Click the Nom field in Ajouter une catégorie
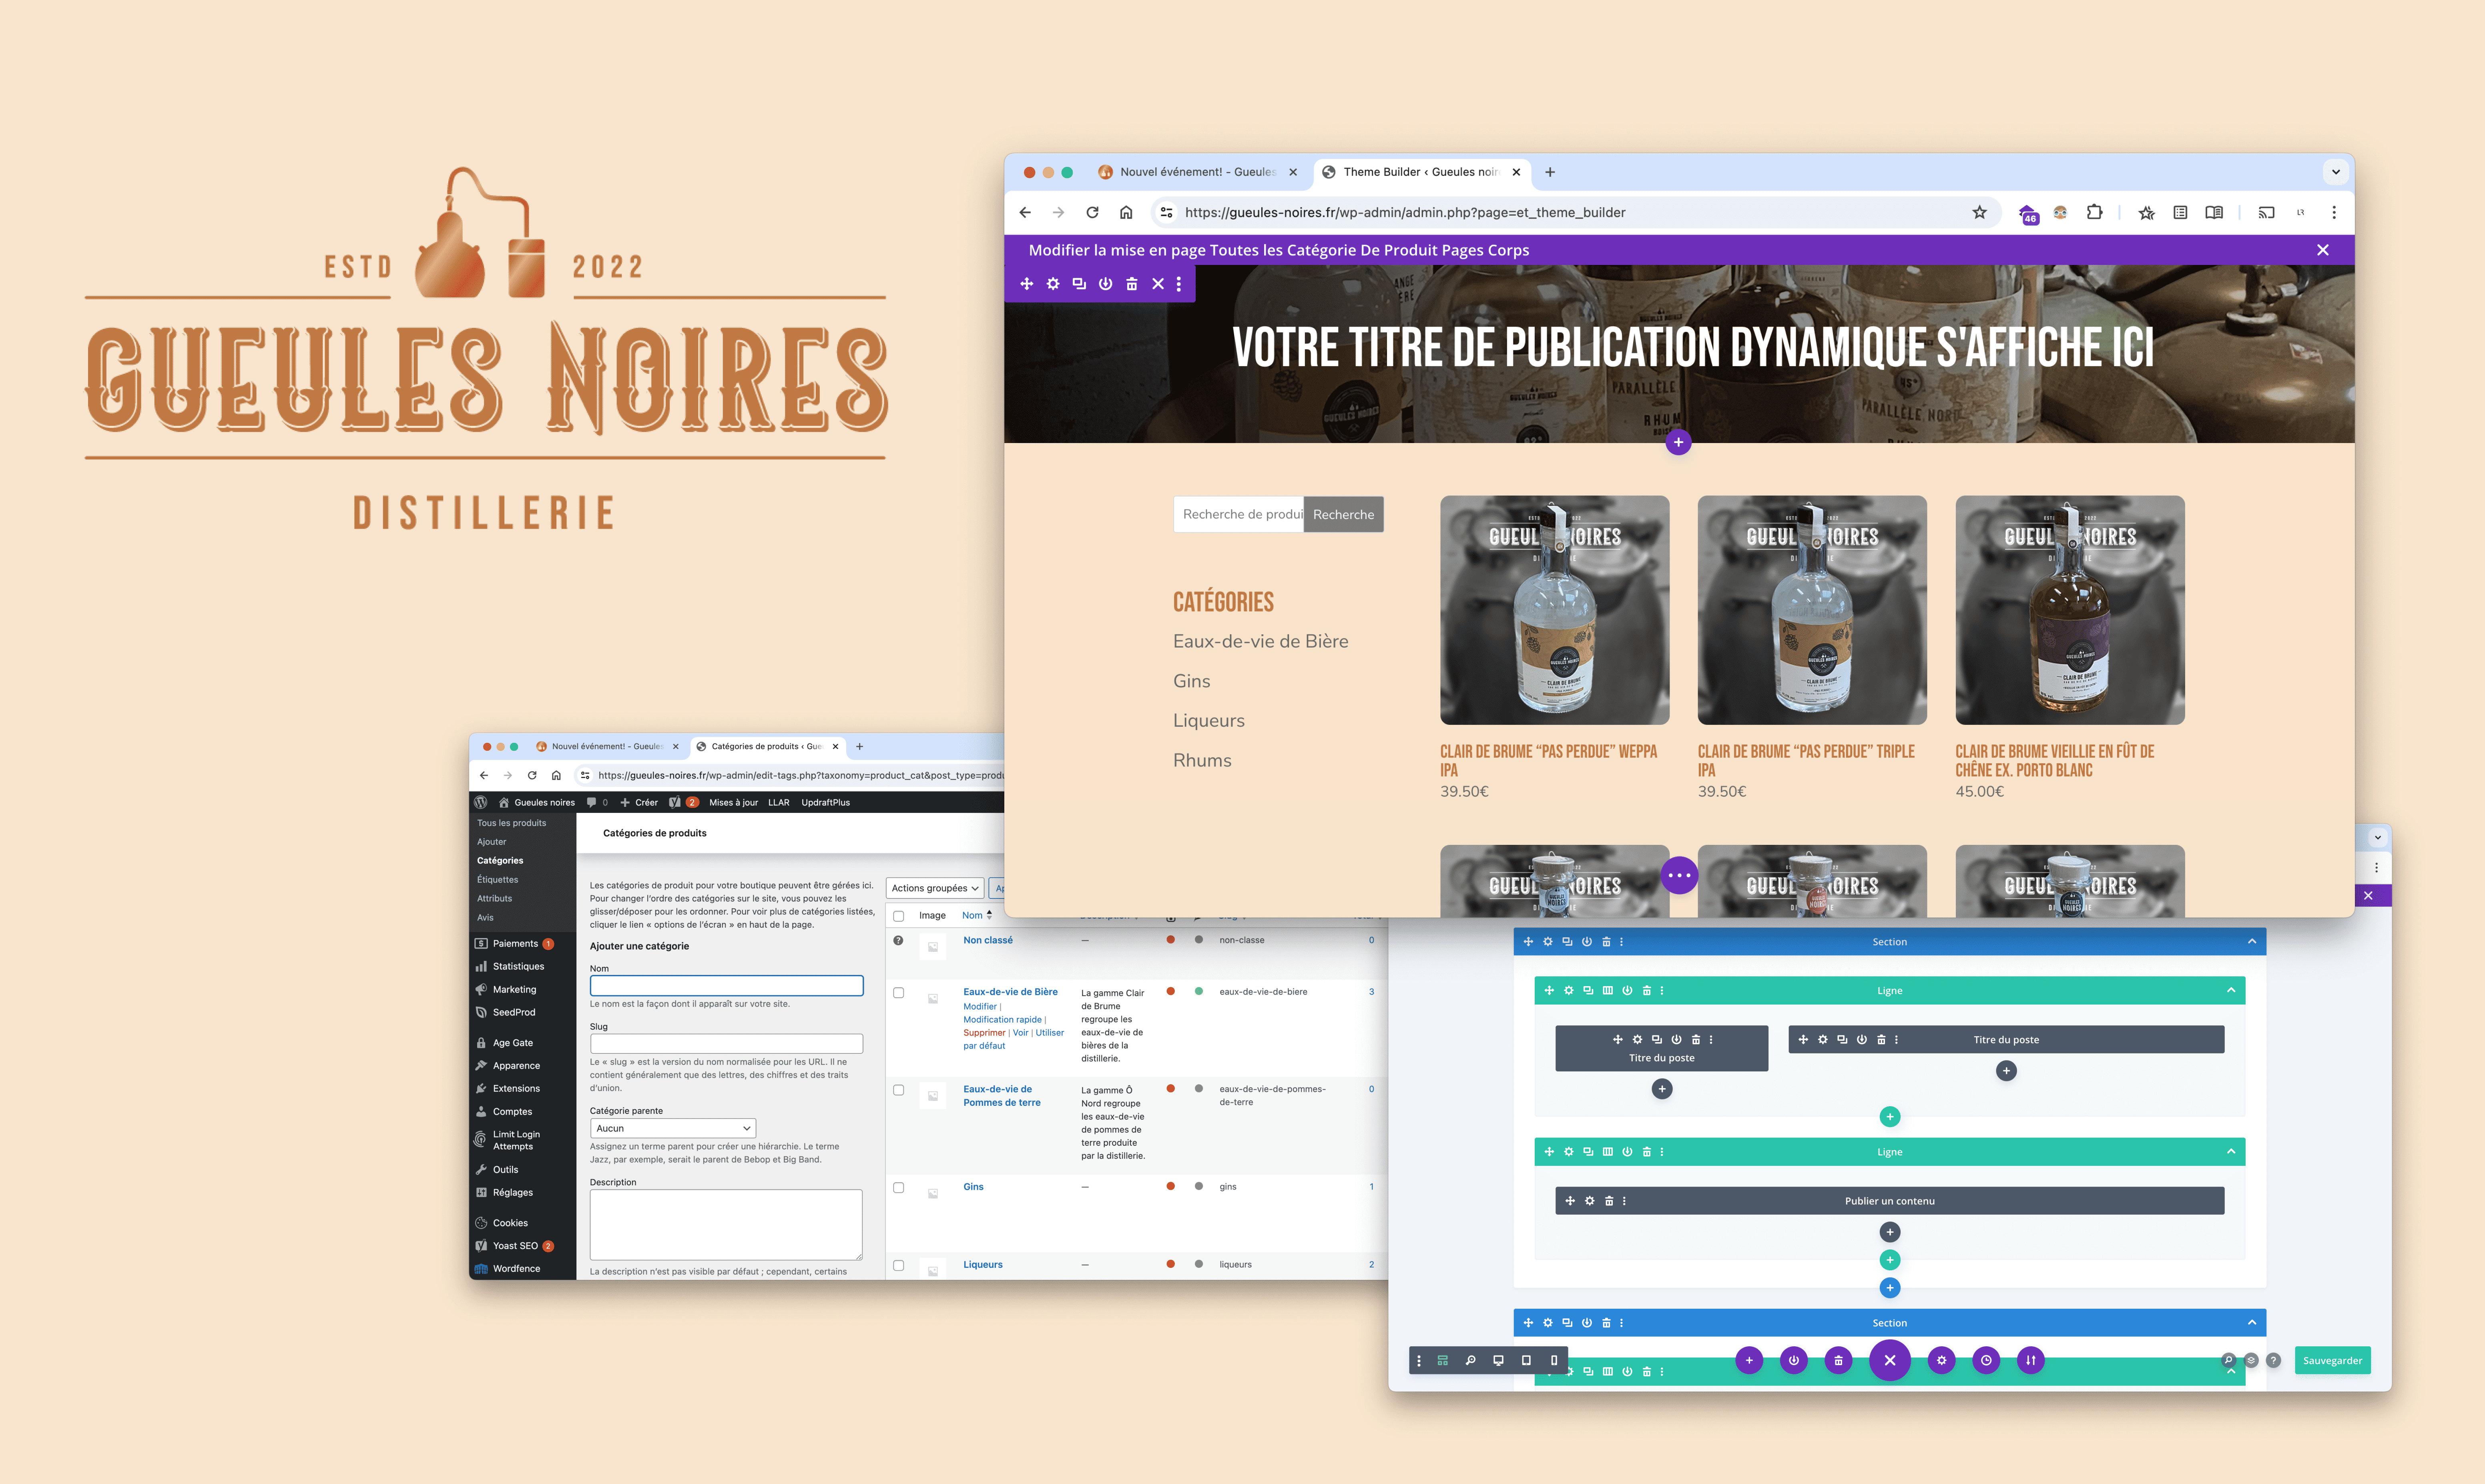The height and width of the screenshot is (1484, 2485). click(726, 986)
